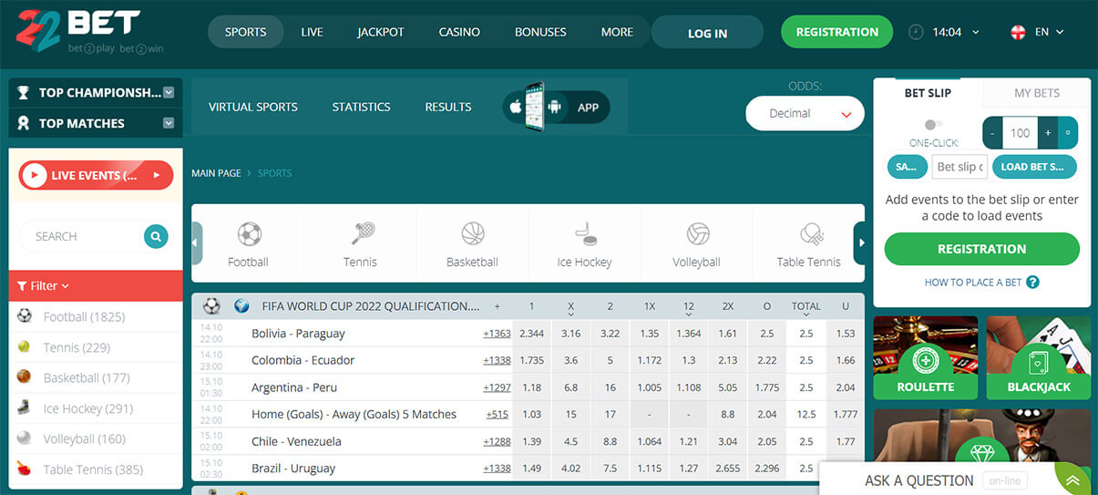Click the Log In button
This screenshot has width=1098, height=495.
point(707,33)
